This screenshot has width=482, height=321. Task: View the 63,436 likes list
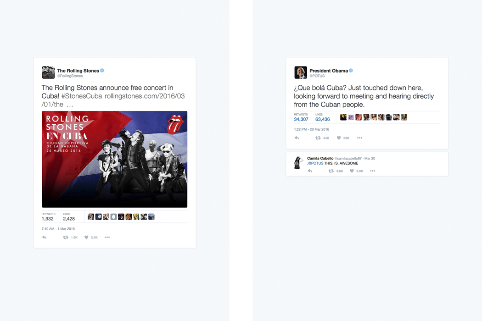pyautogui.click(x=322, y=117)
